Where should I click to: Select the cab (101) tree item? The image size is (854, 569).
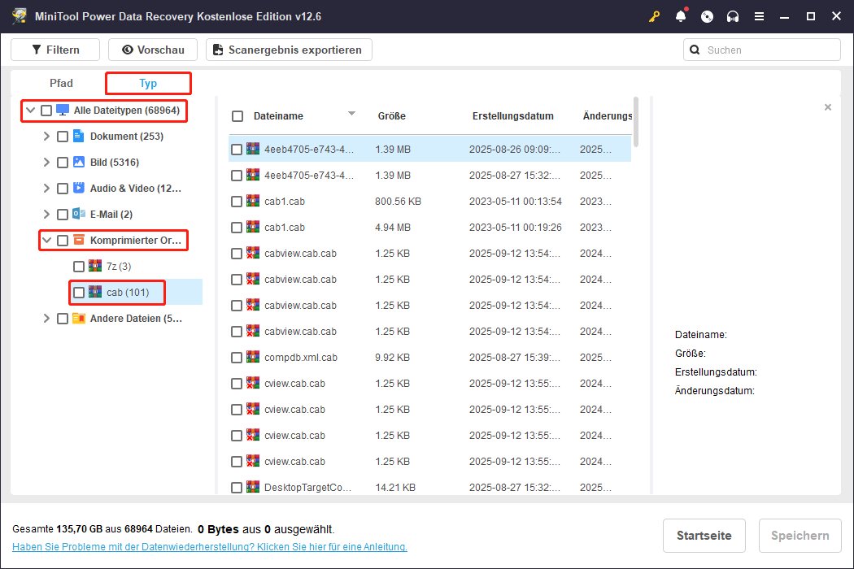click(x=128, y=293)
